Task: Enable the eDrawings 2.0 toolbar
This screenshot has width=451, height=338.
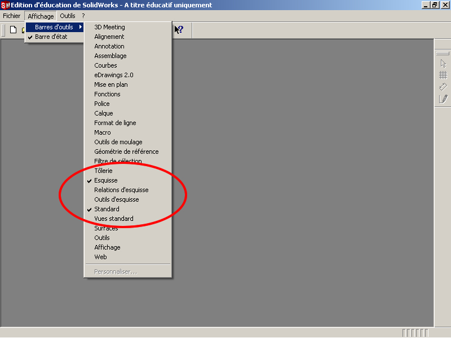Action: pyautogui.click(x=128, y=75)
